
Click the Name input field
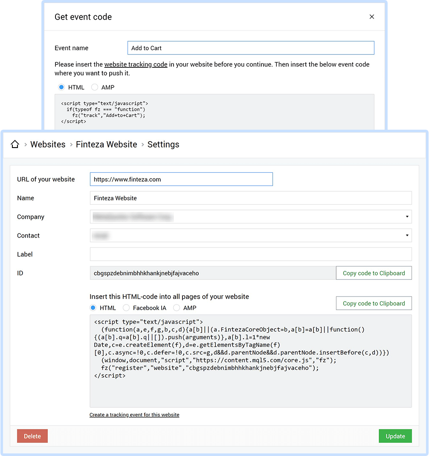point(251,198)
